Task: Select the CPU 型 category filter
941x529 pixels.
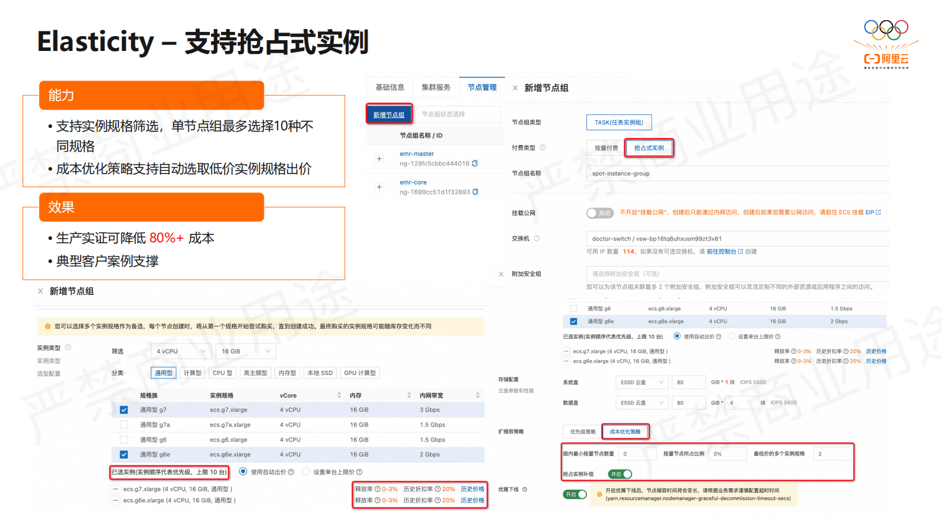Action: [x=222, y=373]
